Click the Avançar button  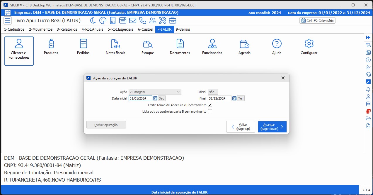click(x=272, y=127)
